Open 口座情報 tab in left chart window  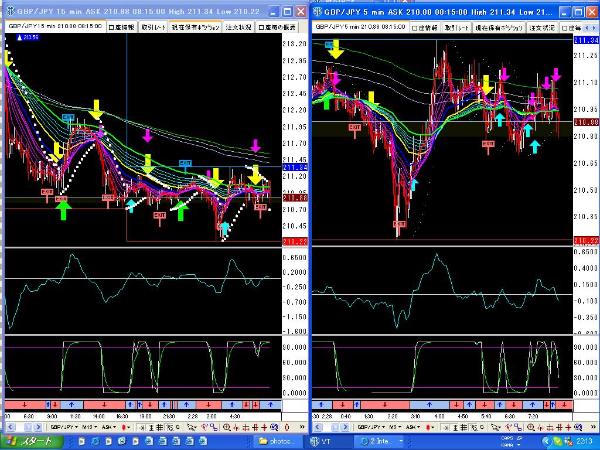tap(121, 27)
